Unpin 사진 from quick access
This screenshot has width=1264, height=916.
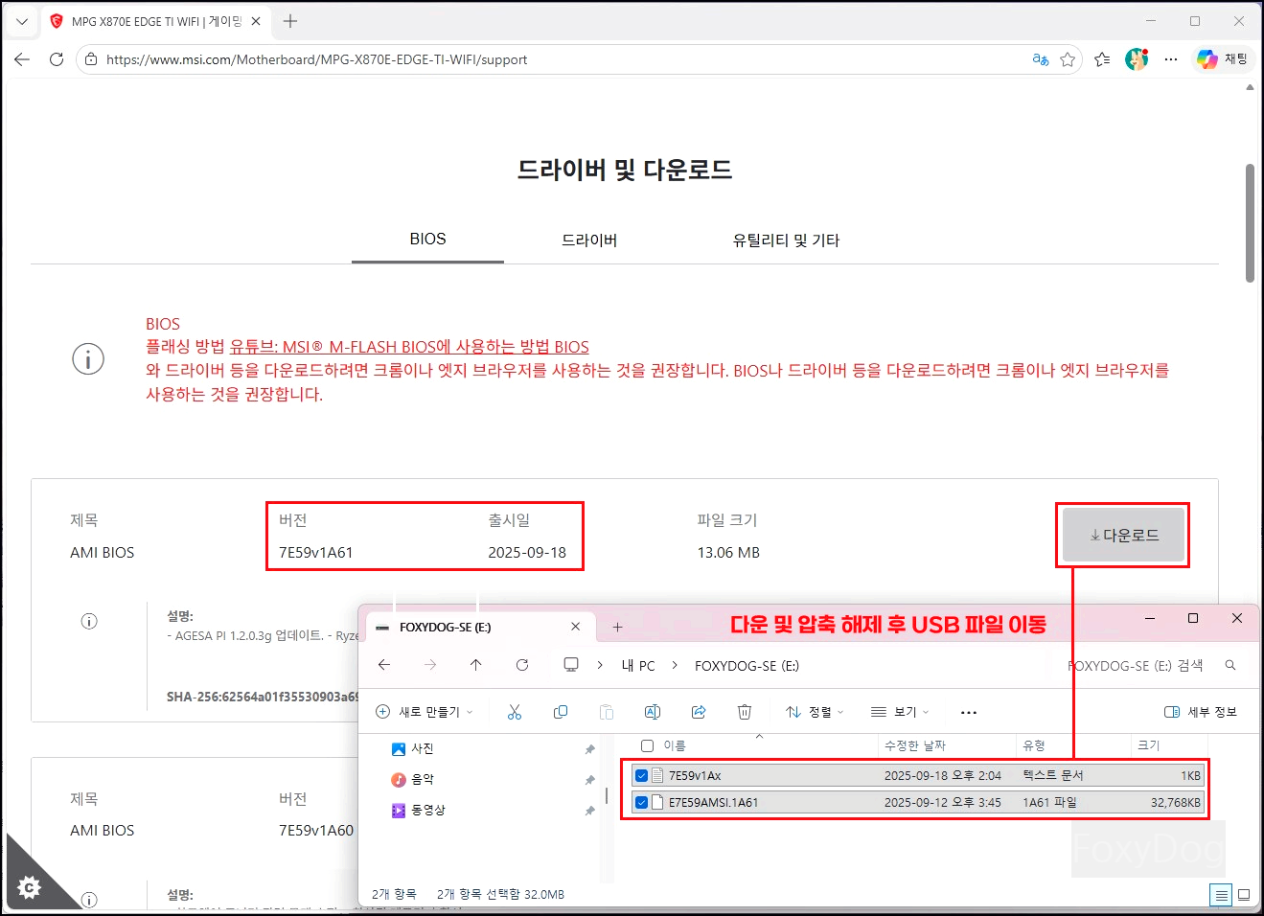click(x=589, y=749)
